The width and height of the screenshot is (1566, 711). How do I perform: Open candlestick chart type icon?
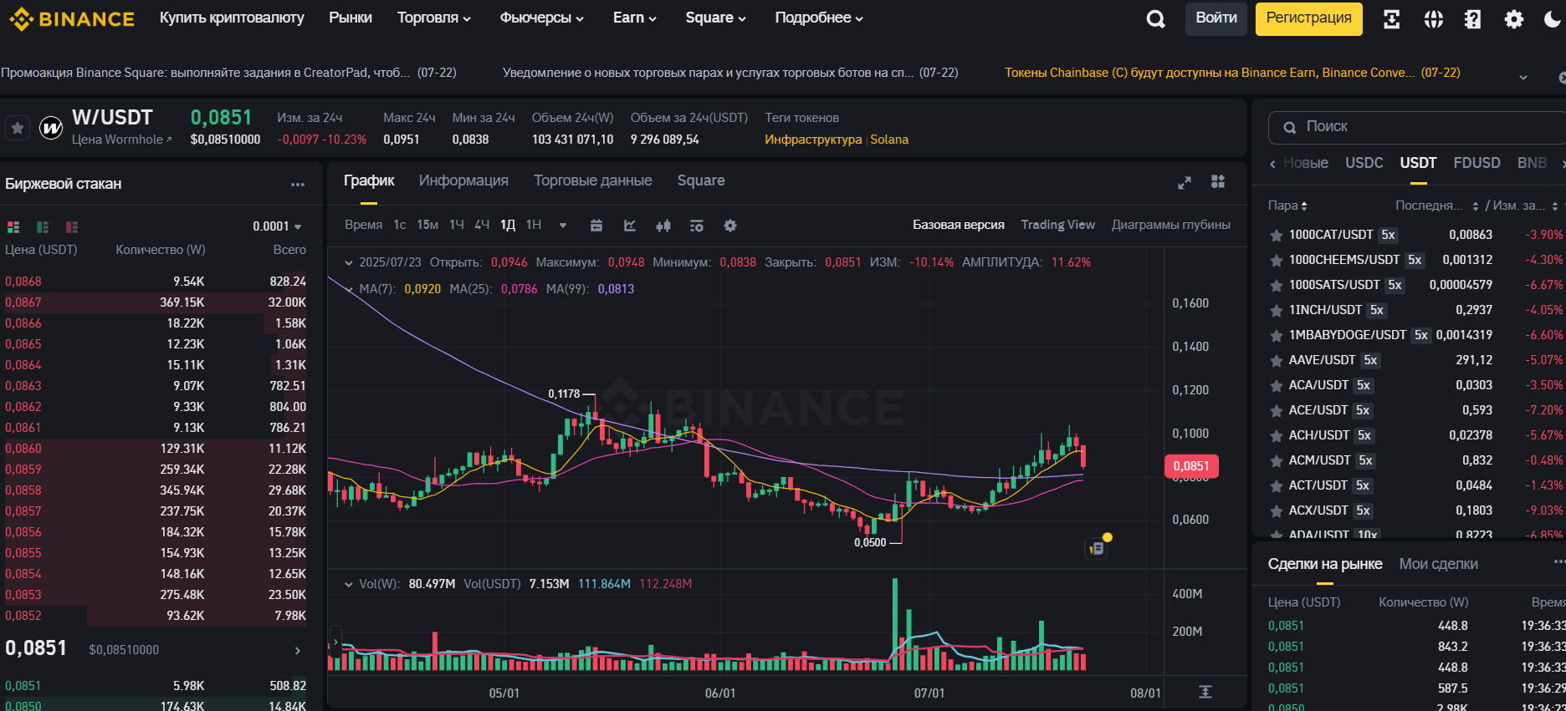click(663, 226)
